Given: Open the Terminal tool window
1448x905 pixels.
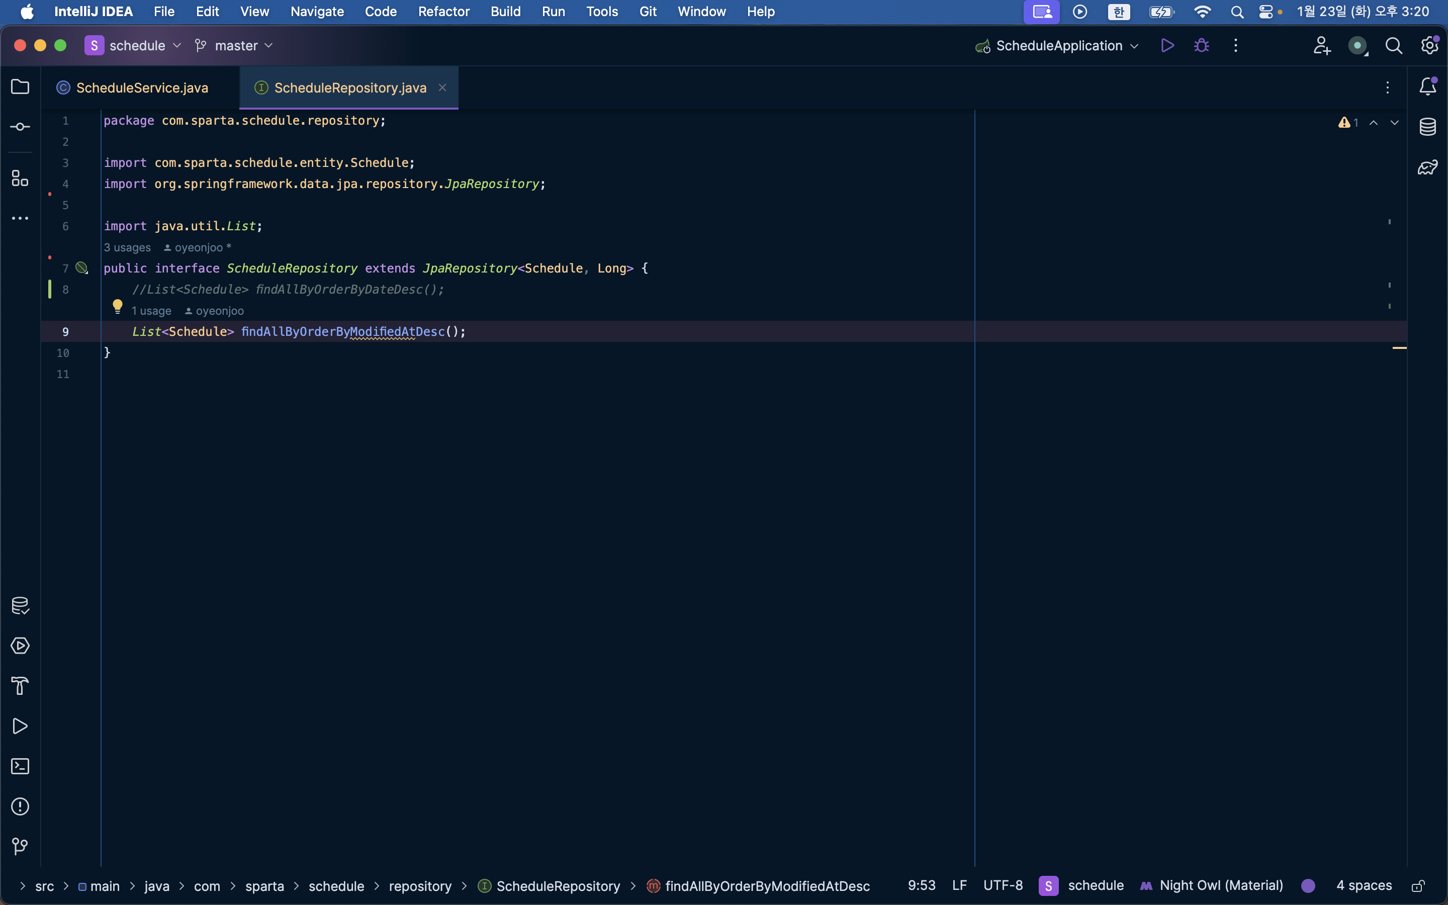Looking at the screenshot, I should coord(20,766).
